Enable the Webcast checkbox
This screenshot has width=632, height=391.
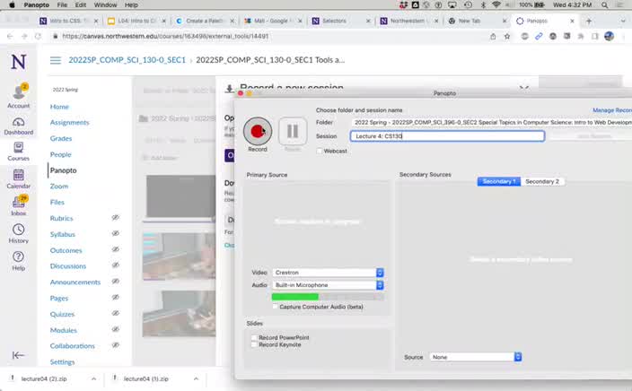point(320,151)
